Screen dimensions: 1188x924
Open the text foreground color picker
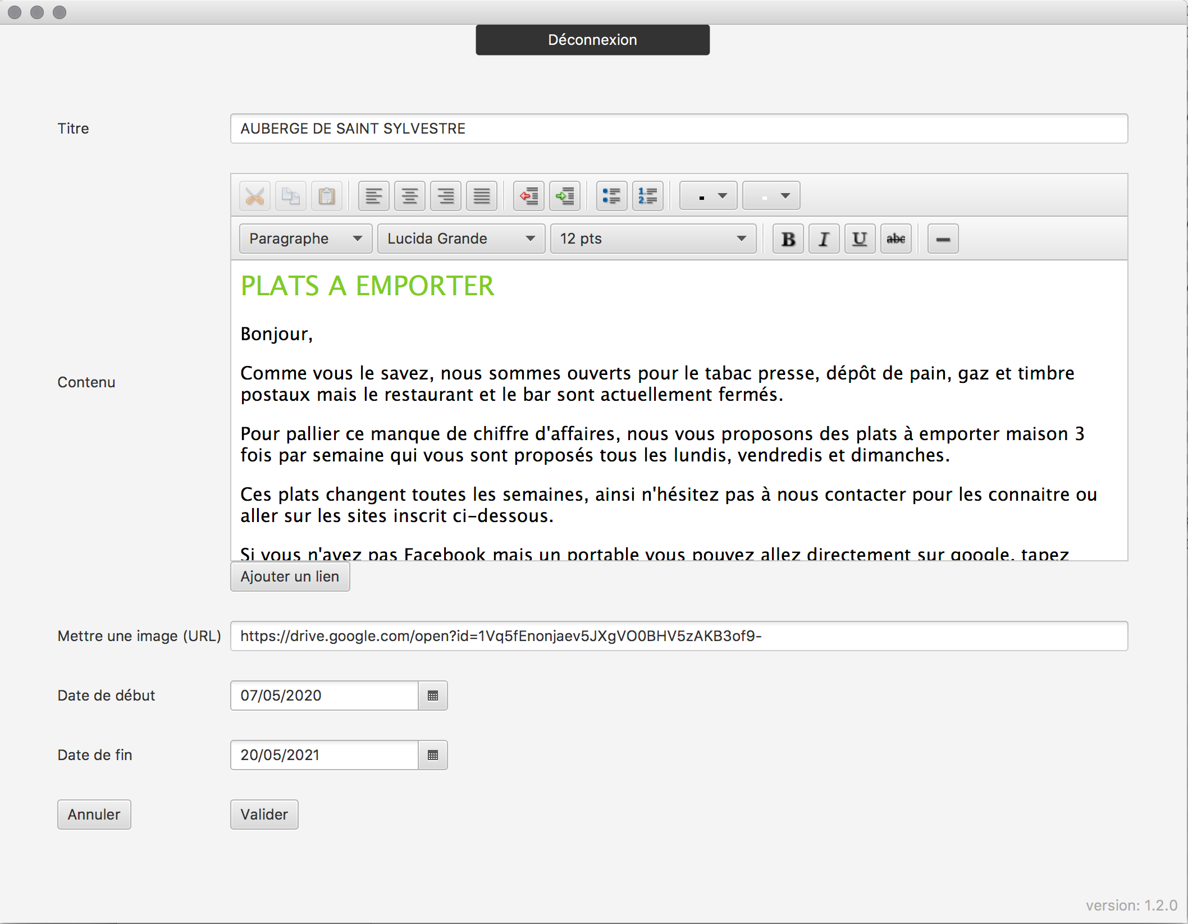708,196
